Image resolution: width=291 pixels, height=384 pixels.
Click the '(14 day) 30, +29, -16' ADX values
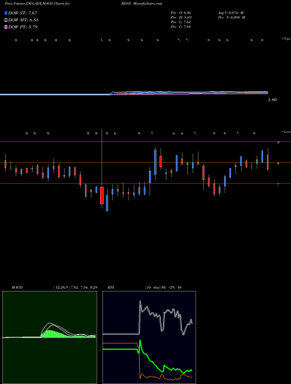[x=164, y=287]
